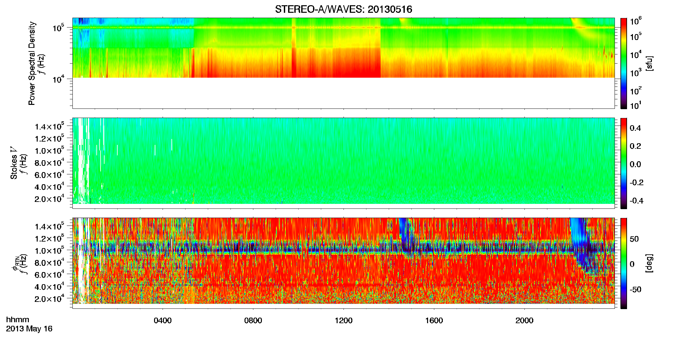Click the plot title "STEREO-A/WAVES: 20130516"
The image size is (687, 354).
tap(343, 9)
